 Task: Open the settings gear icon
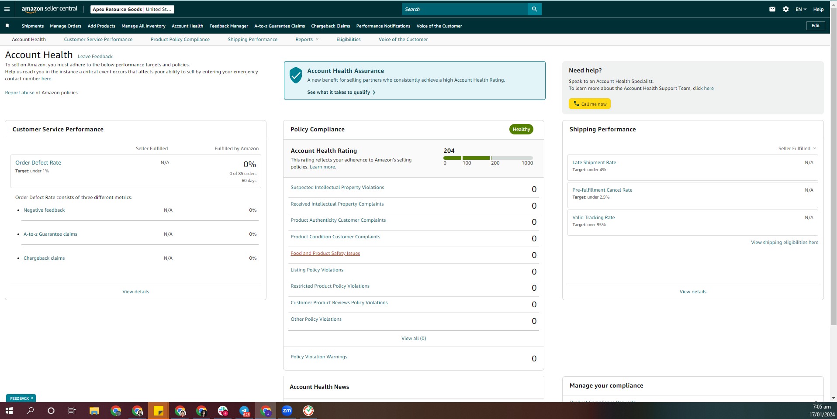pyautogui.click(x=786, y=9)
